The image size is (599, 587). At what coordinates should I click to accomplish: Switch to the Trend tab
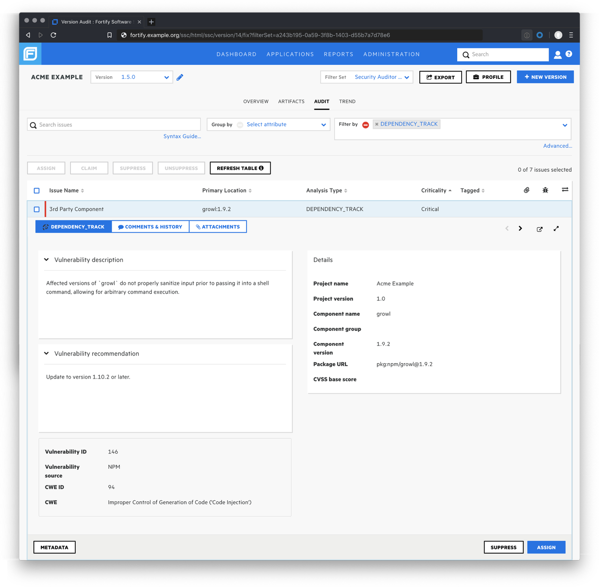(347, 102)
